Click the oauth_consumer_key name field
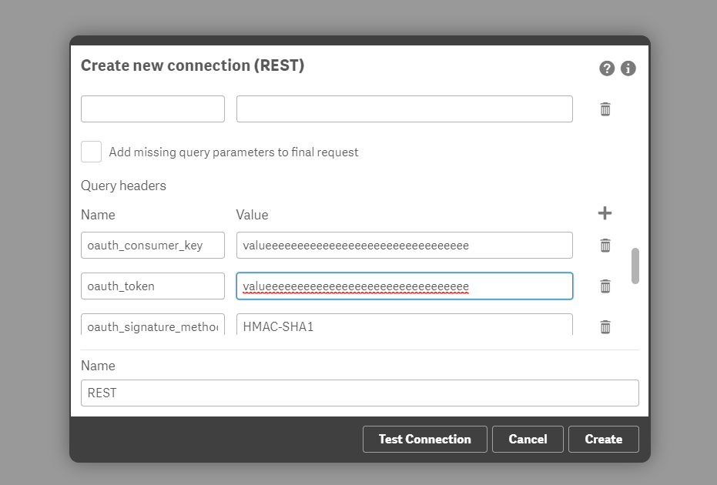 pos(152,246)
